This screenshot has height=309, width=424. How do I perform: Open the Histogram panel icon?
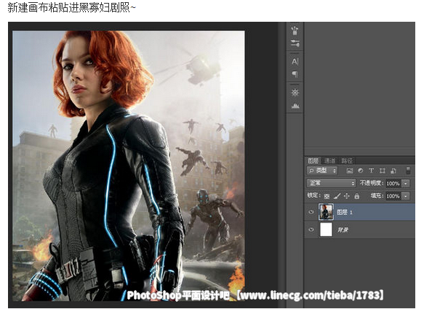[295, 106]
